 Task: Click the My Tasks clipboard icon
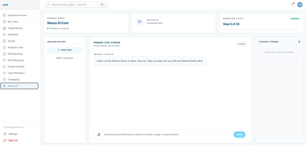(4, 22)
